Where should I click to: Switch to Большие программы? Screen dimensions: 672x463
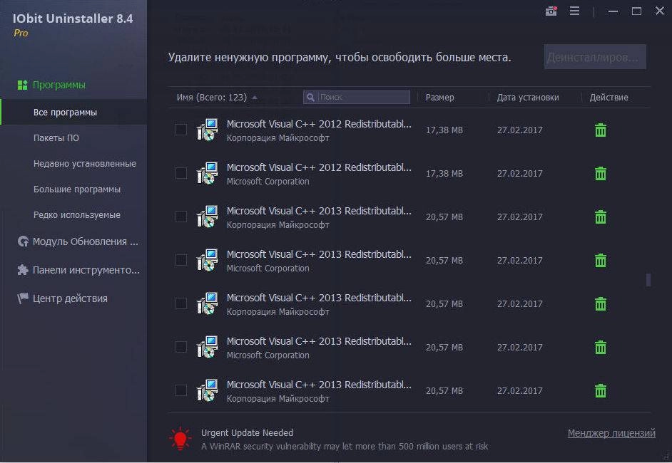(77, 189)
